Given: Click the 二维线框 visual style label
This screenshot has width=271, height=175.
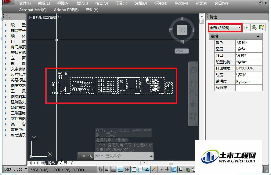Looking at the screenshot, I should click(x=52, y=17).
